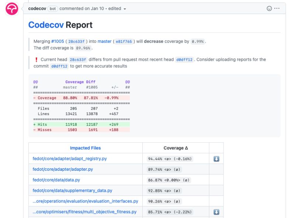
Task: Click the Coverage row showing -0.99%
Action: (81, 98)
